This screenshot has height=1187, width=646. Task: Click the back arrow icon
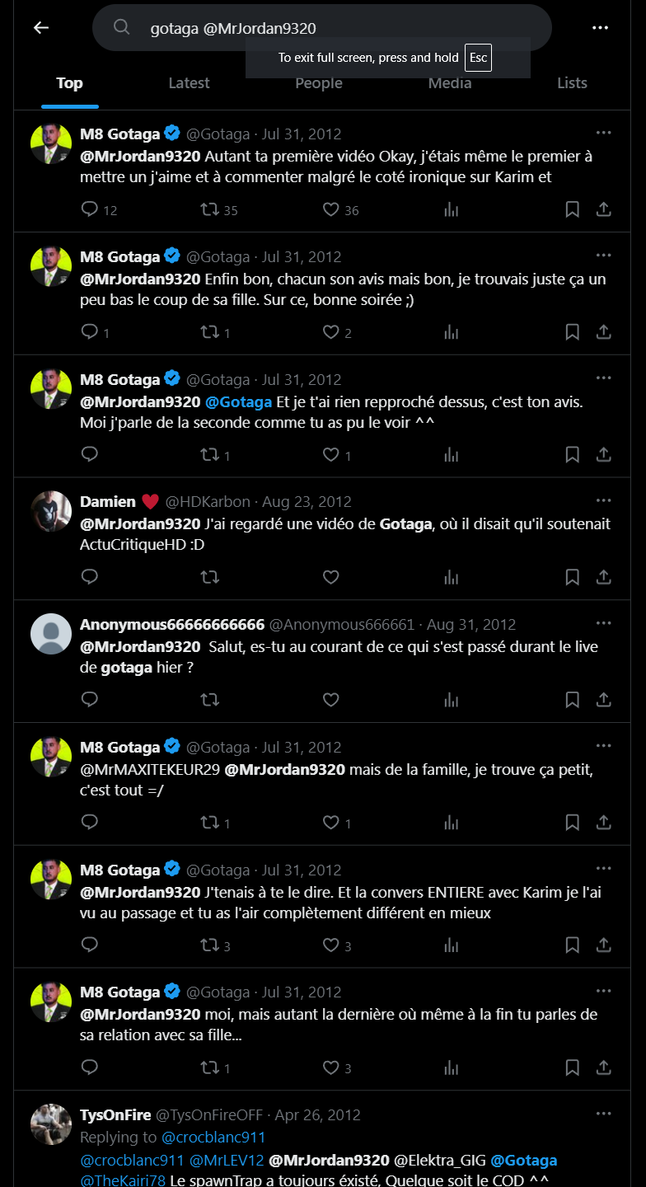[x=41, y=28]
